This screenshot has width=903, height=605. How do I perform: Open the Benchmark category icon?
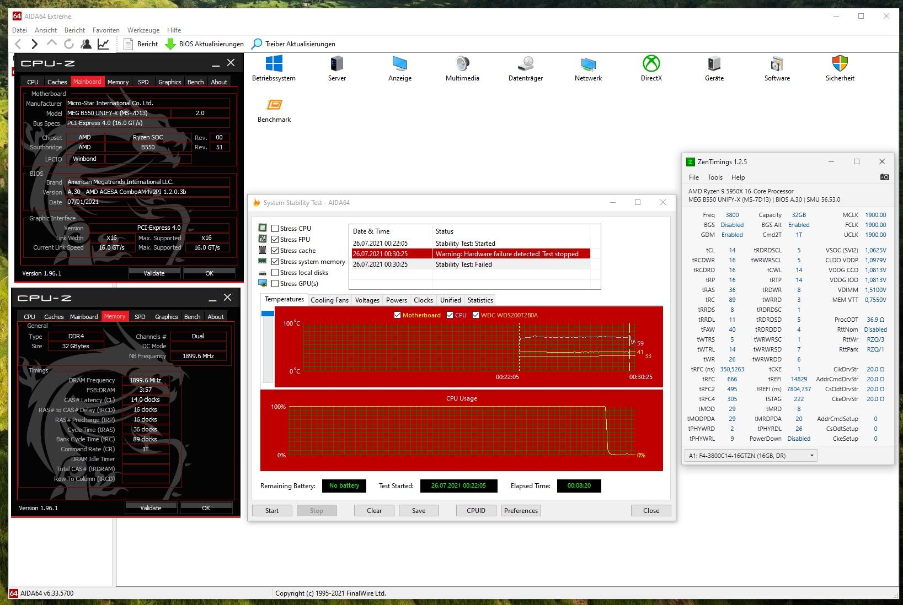pos(274,110)
